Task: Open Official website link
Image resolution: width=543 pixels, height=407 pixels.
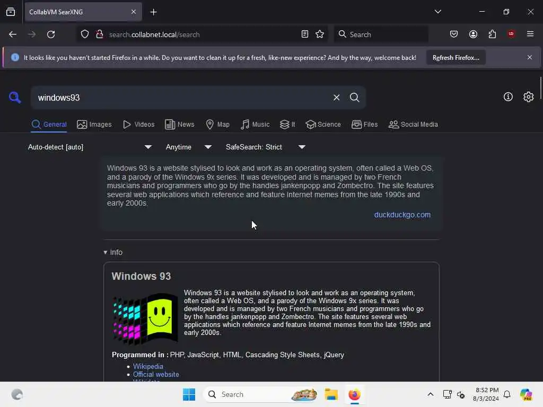Action: [156, 375]
